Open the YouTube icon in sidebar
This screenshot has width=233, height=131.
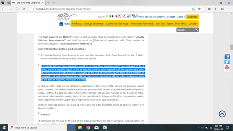click(x=227, y=67)
